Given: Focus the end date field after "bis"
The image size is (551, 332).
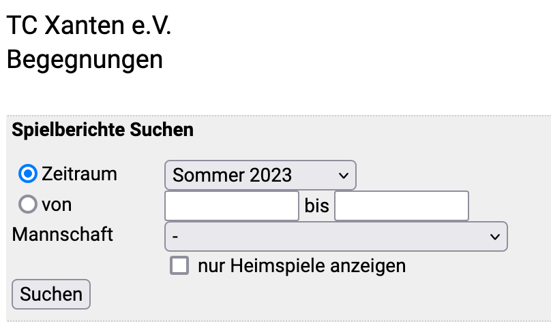Looking at the screenshot, I should (402, 205).
